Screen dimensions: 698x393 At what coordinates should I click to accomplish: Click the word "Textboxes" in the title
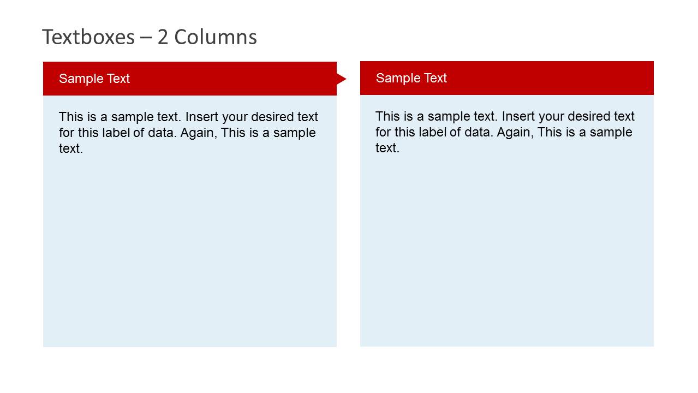tap(88, 37)
